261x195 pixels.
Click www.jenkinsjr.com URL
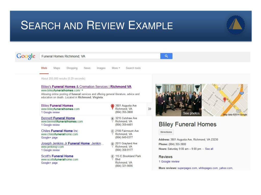[x=52, y=147]
